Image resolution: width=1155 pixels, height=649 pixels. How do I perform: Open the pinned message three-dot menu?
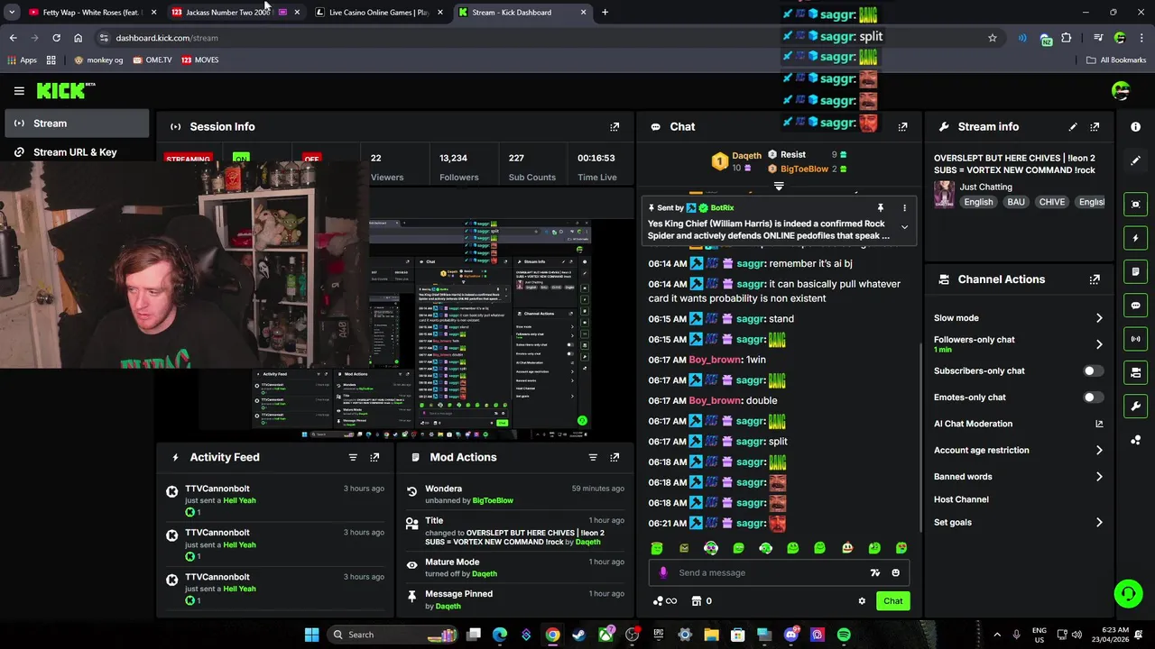[904, 208]
